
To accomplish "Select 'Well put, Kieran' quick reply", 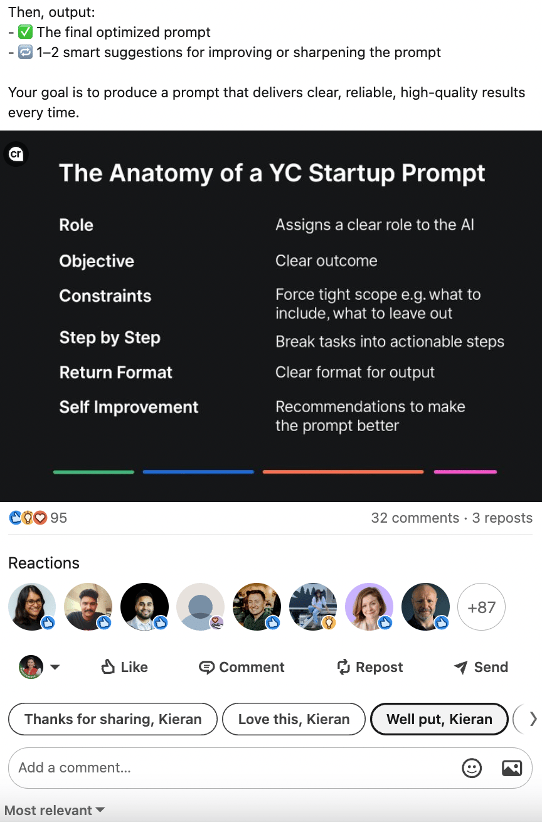I will click(439, 719).
